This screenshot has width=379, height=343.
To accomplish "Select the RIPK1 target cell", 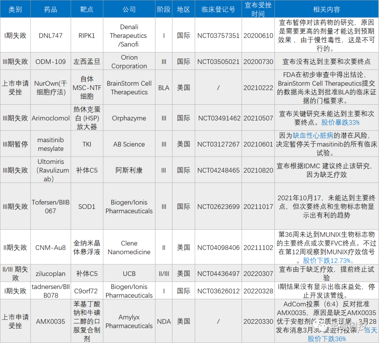I will 87,35.
